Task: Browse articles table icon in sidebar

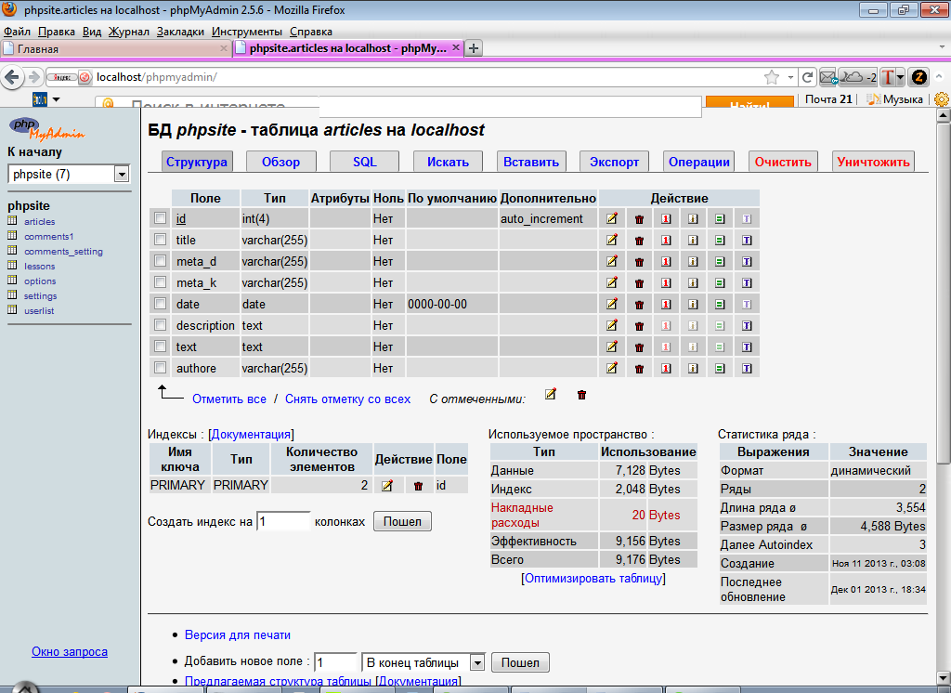Action: coord(12,221)
